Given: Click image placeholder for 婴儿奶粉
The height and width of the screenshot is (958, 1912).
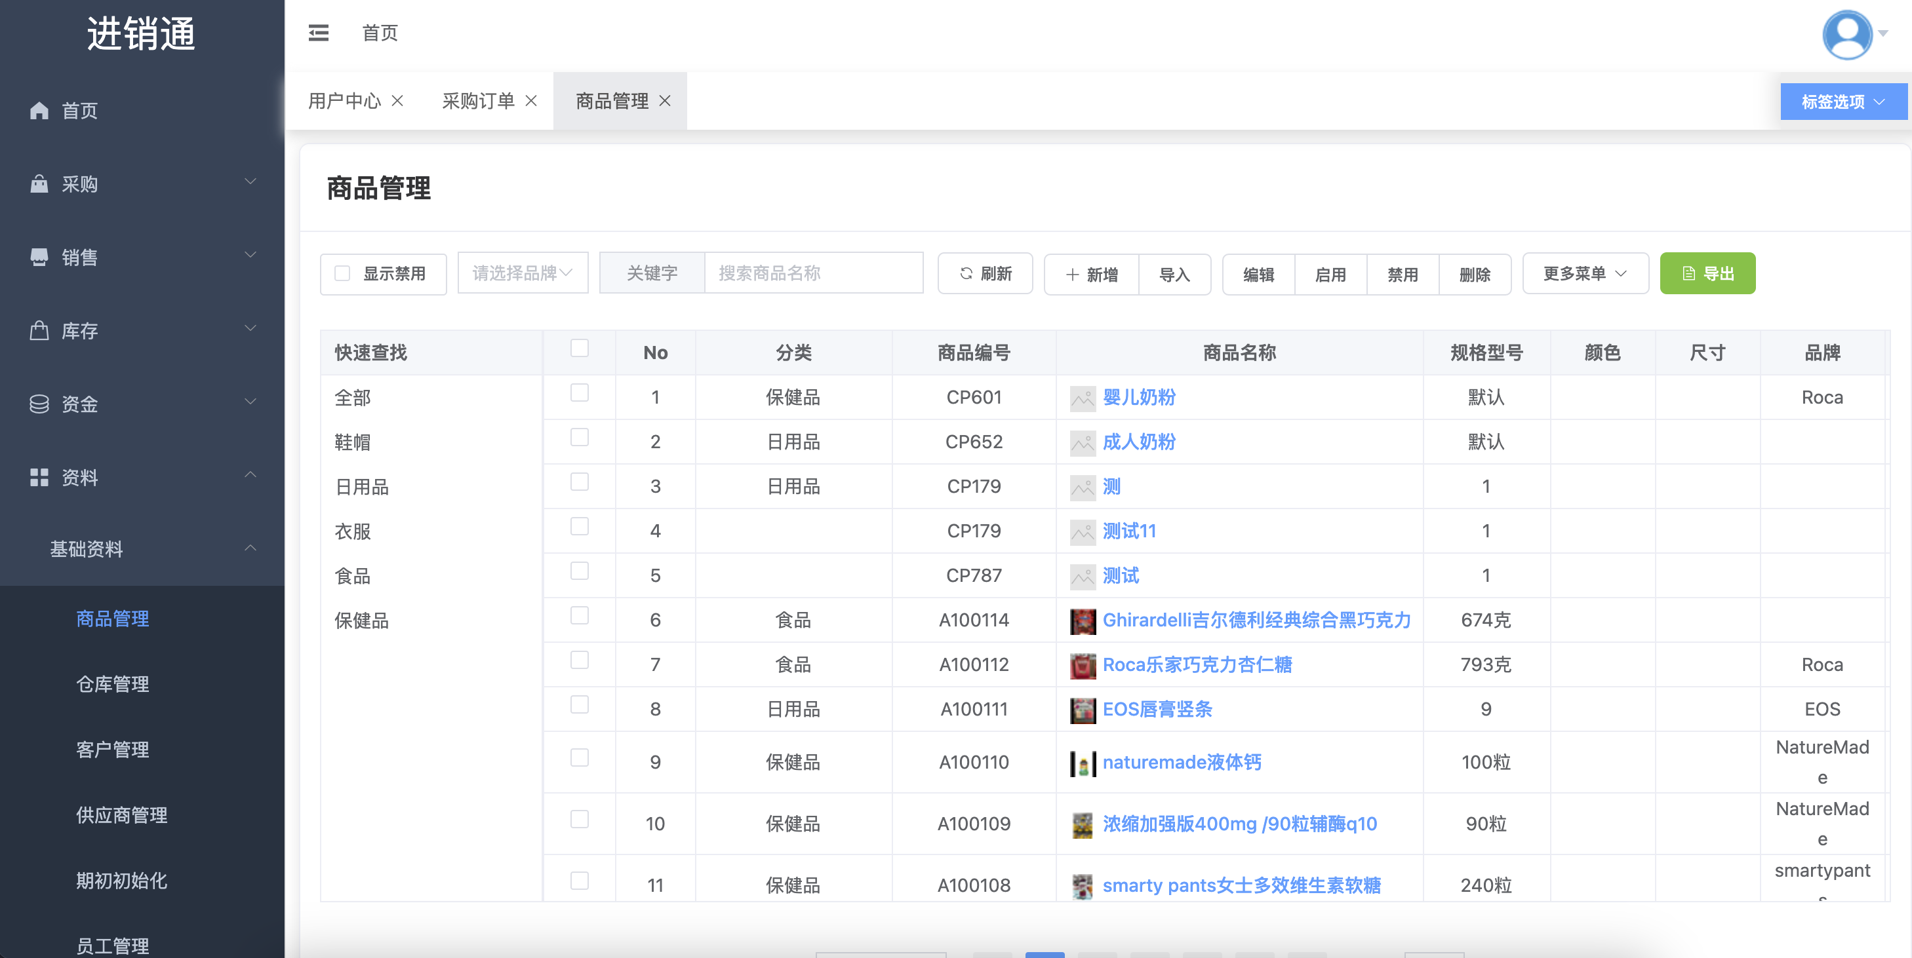Looking at the screenshot, I should click(1083, 398).
